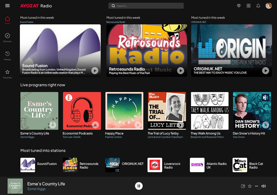Viewport: 277px width, 195px height.
Task: Open Happy Place program title
Action: coord(114,133)
